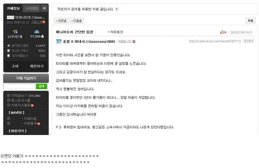Image resolution: width=259 pixels, height=168 pixels.
Task: Click the 나무2단계 cafe rank icon
Action: [x=15, y=32]
